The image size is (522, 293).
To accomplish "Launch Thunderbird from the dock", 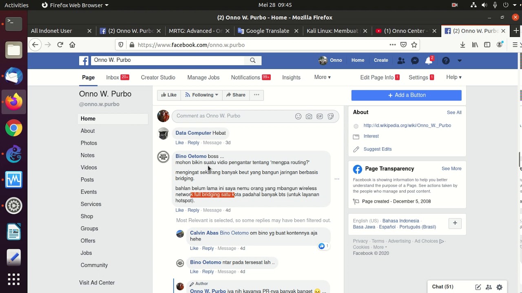I will coord(13,76).
